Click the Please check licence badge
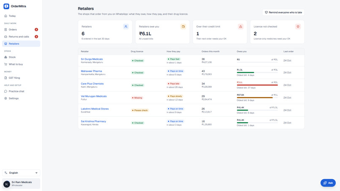The height and width of the screenshot is (191, 340). 140,110
